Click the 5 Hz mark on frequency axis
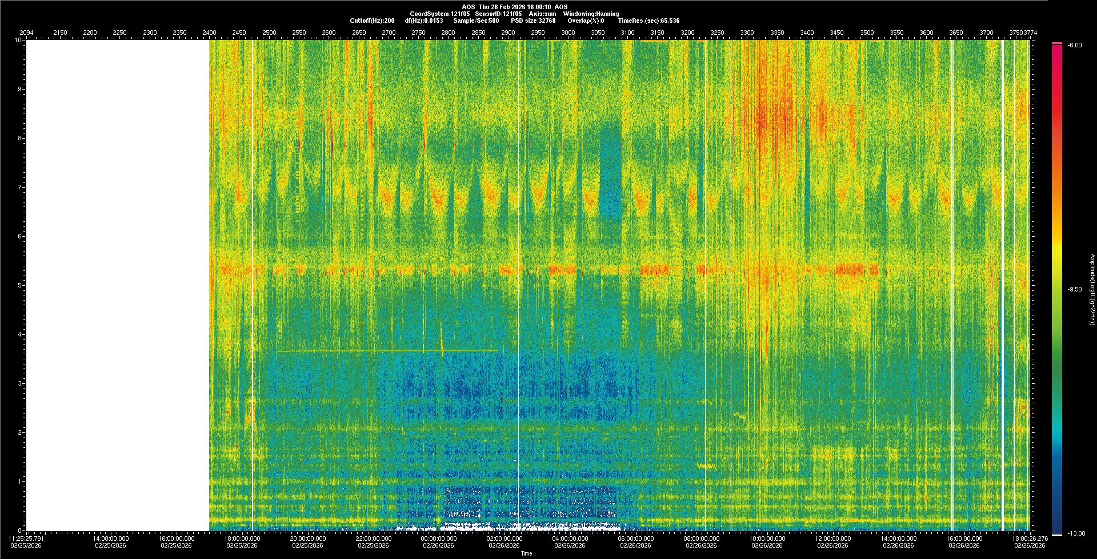 tap(19, 285)
